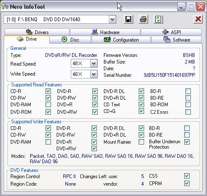207x196 pixels.
Task: Open the Configuration tab
Action: point(121,40)
